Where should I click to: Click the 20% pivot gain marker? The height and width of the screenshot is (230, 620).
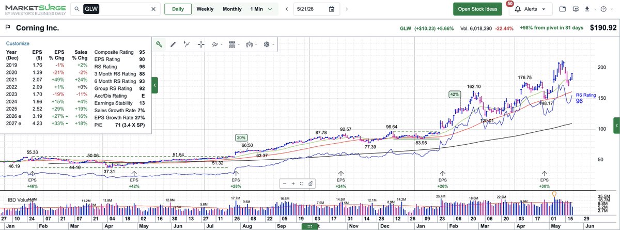click(x=242, y=137)
